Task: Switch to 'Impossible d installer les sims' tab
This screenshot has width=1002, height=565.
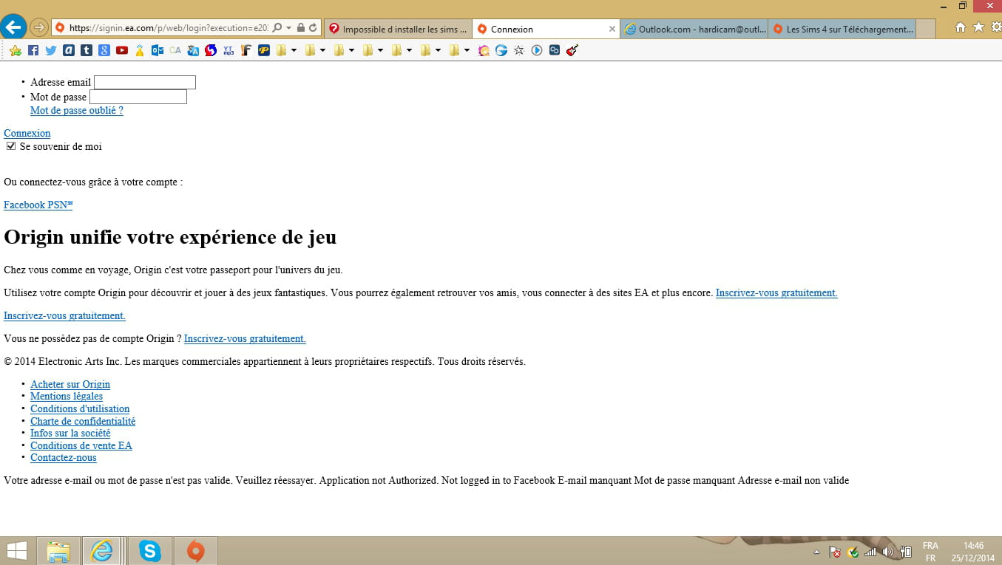Action: click(398, 29)
